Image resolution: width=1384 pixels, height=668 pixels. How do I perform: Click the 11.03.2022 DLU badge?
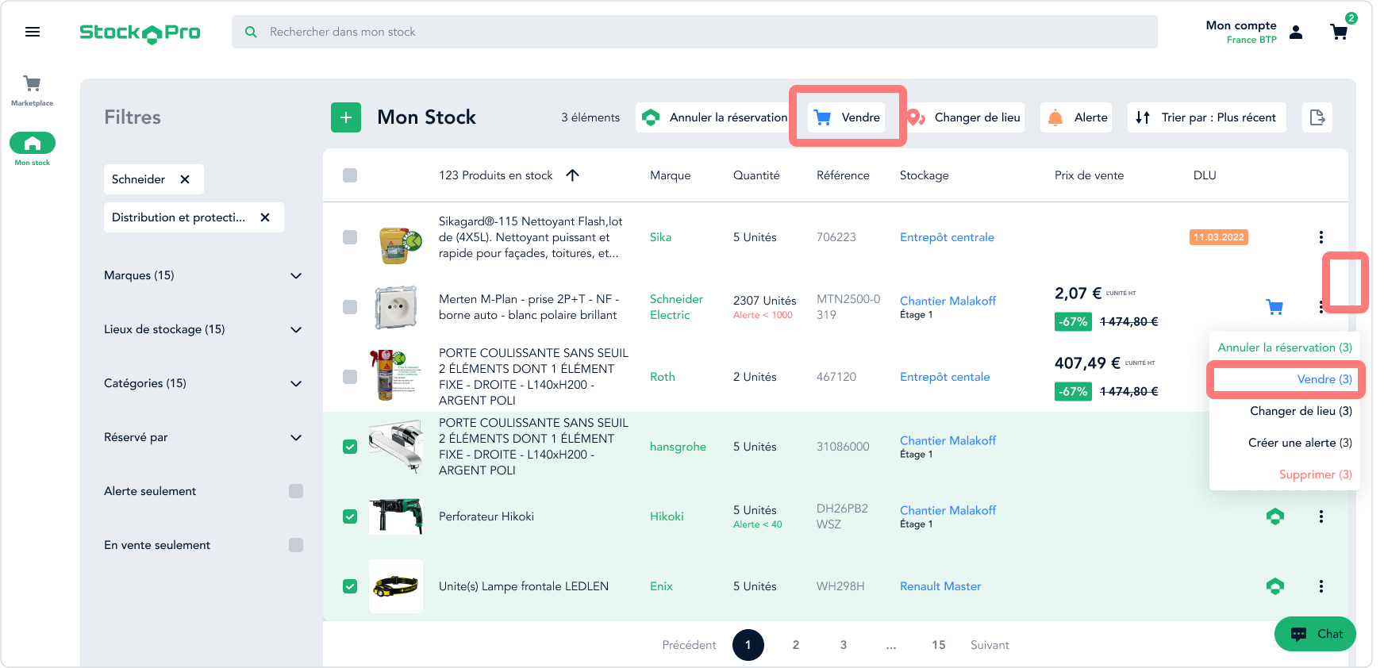tap(1219, 237)
